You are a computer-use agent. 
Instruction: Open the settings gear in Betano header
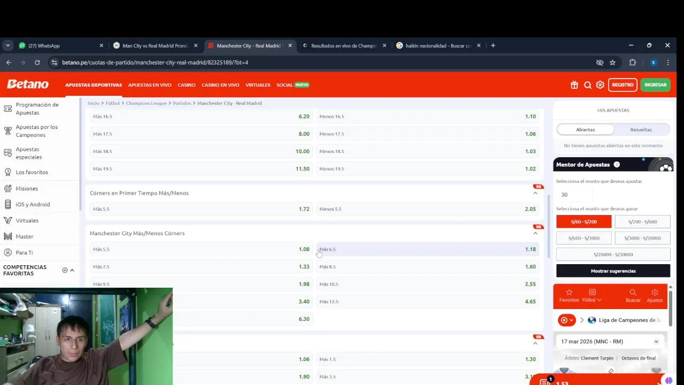600,85
